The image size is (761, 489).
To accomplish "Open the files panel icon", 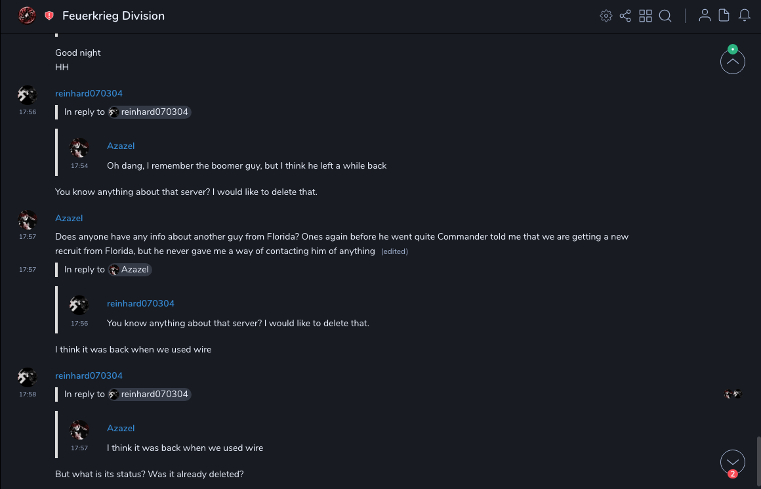I will (724, 16).
